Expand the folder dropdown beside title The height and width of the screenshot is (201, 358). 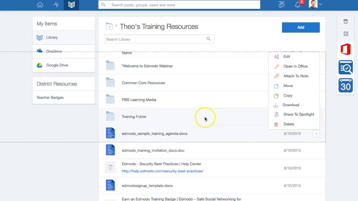click(109, 26)
